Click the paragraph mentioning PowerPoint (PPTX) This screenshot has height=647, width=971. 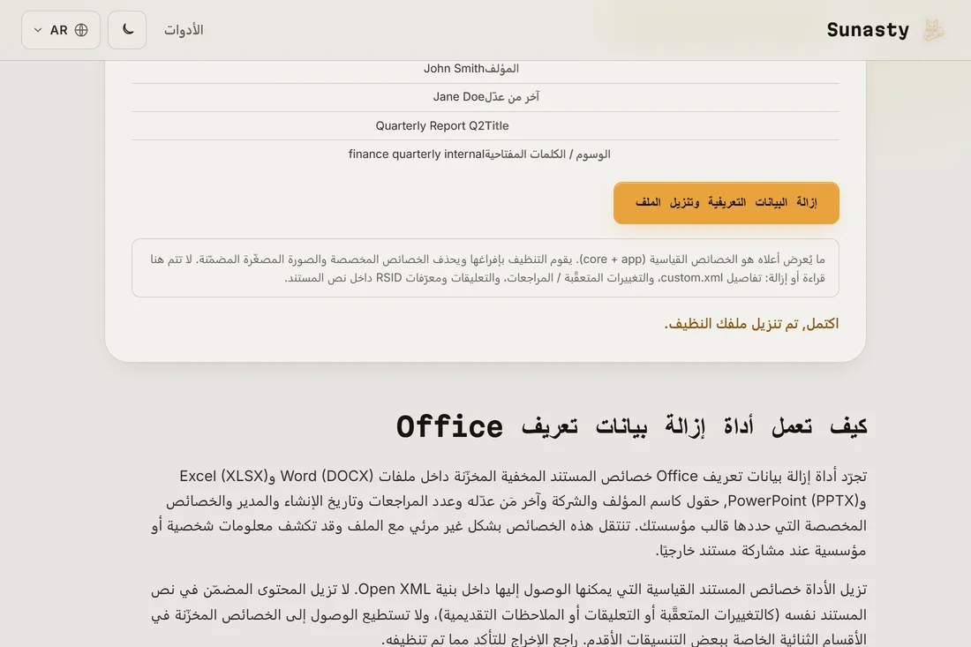pos(509,513)
